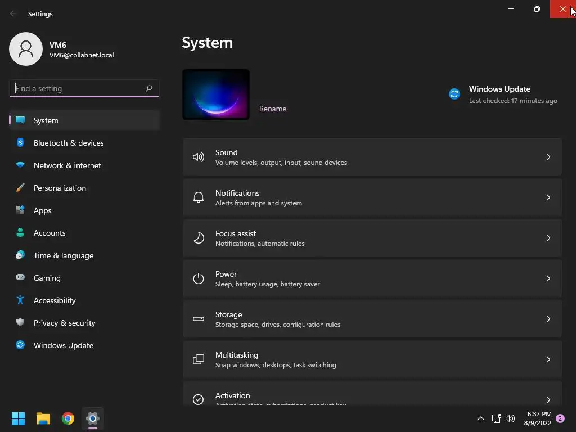576x432 pixels.
Task: Click the Bluetooth icon in the sidebar
Action: [20, 142]
